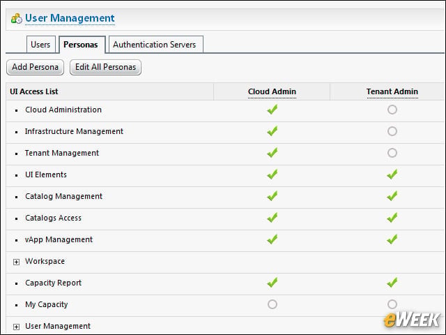Select the Cloud Administration row label
The height and width of the screenshot is (335, 446).
[63, 110]
